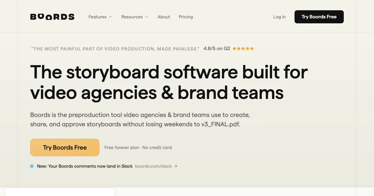
Task: Click the arrow next to boords.com/slack
Action: click(x=175, y=166)
